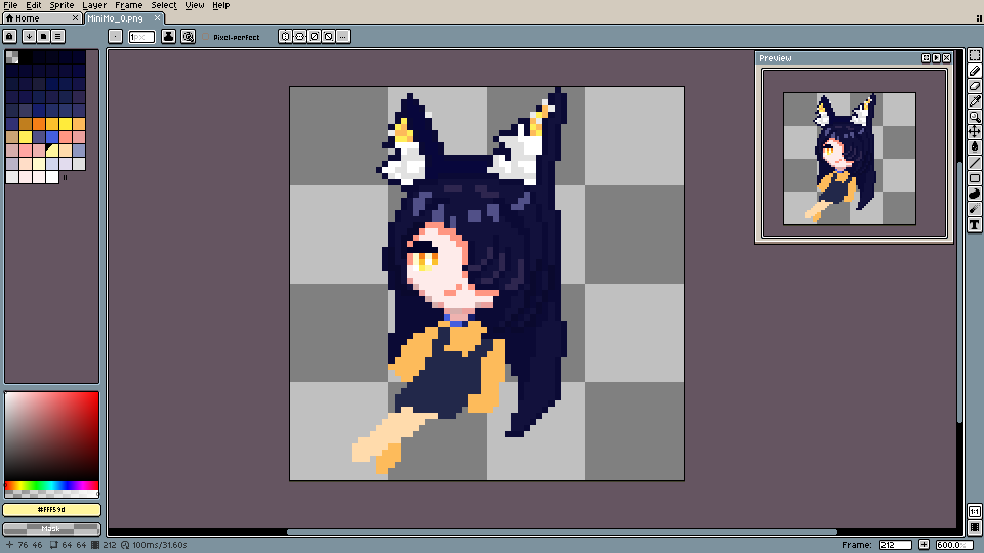Toggle the palette edit lock
This screenshot has height=553, width=984.
pos(10,36)
